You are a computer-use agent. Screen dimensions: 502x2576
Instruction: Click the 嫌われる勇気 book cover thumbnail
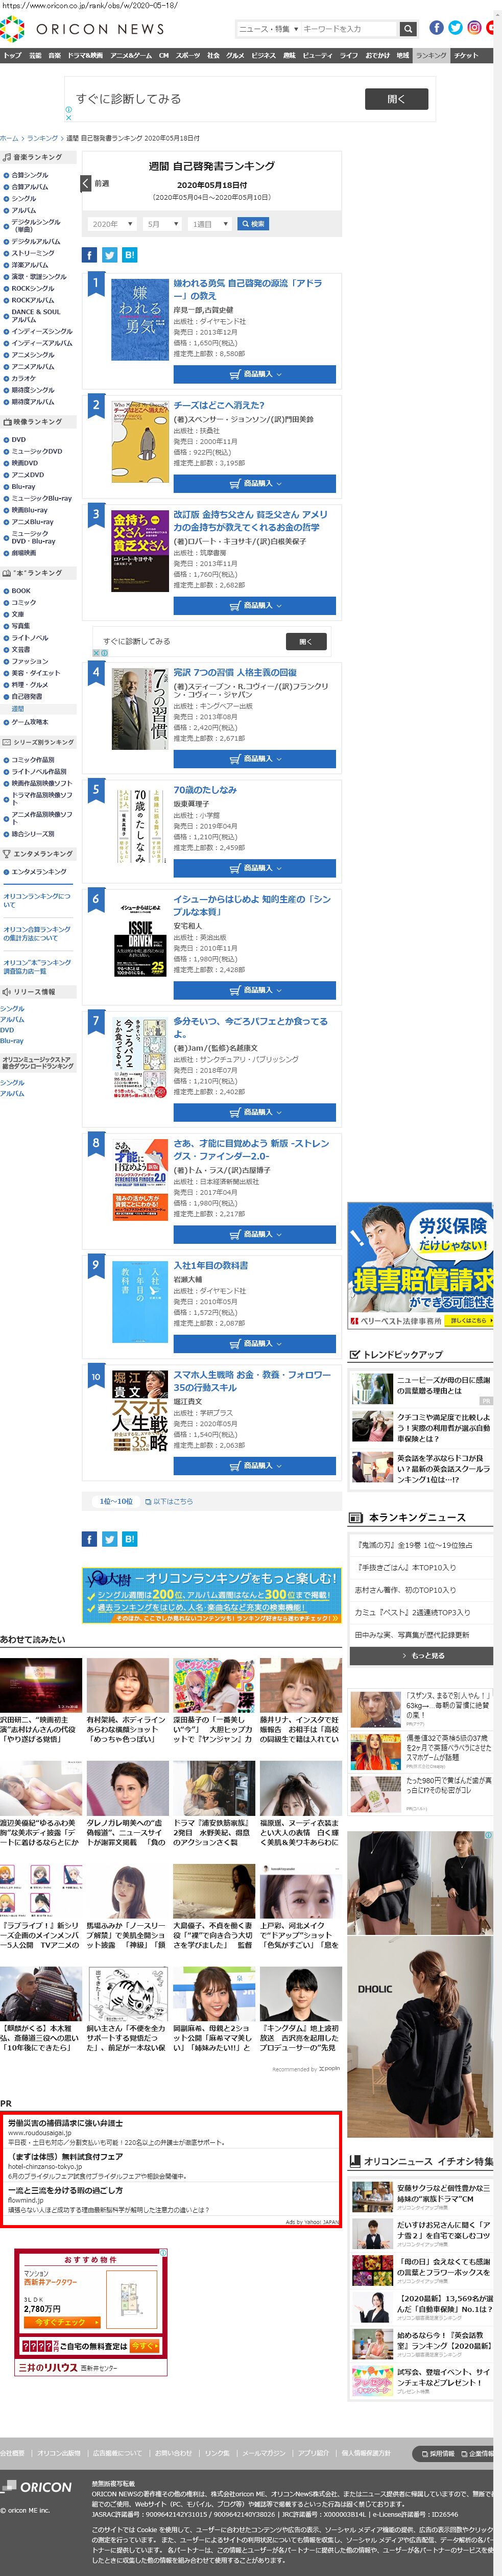pos(140,319)
